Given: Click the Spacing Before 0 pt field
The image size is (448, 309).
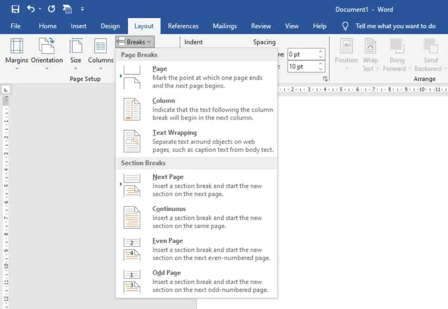Looking at the screenshot, I should point(302,54).
